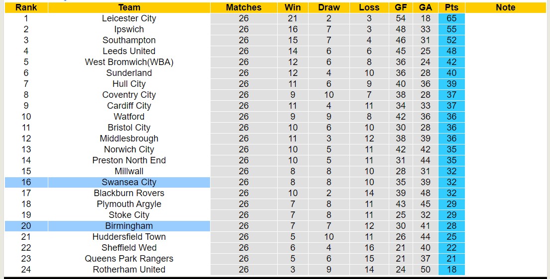The height and width of the screenshot is (279, 550).
Task: Open the highlighted Swansea City row
Action: [x=129, y=182]
